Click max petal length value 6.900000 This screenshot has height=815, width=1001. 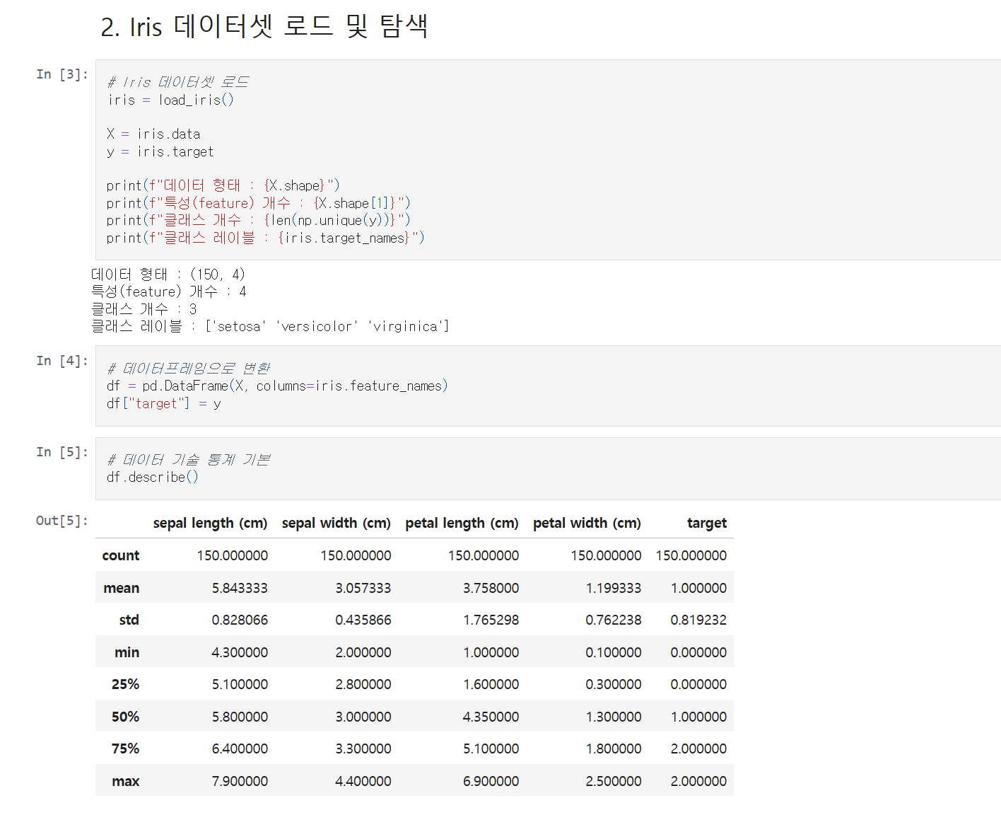click(491, 781)
